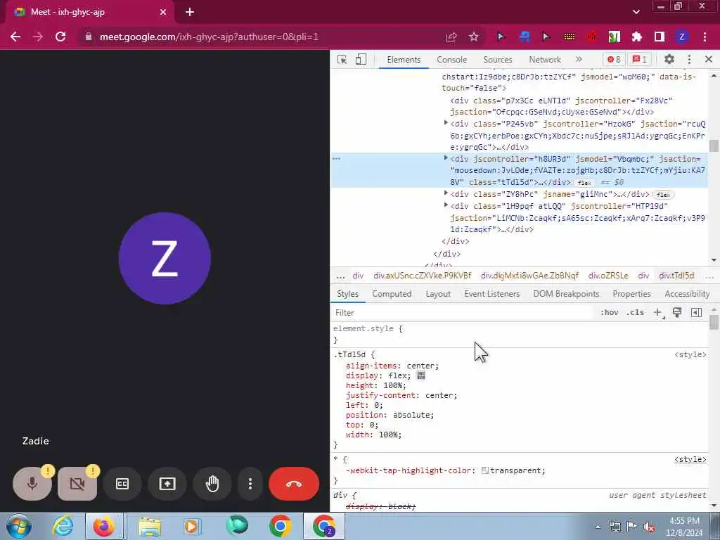This screenshot has width=720, height=540.
Task: Open the Event Listeners pane tab
Action: [x=491, y=294]
